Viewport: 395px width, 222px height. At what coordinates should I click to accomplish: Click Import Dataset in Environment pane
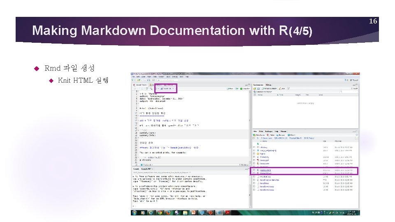click(x=269, y=89)
